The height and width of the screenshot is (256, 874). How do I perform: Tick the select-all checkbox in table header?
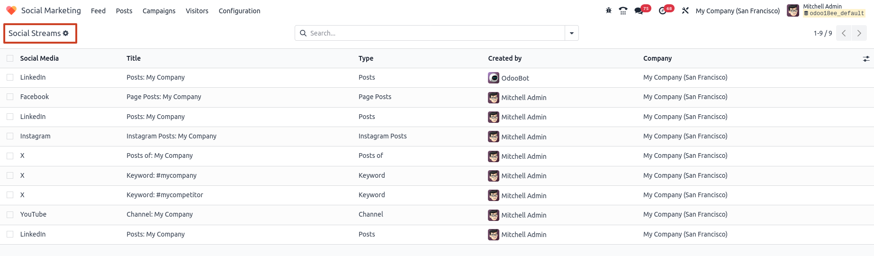[x=10, y=58]
